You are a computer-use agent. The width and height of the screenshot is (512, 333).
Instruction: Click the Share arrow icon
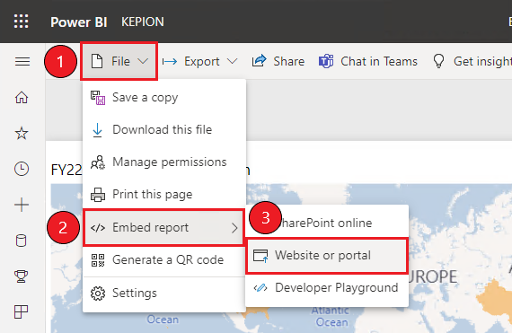pos(260,61)
